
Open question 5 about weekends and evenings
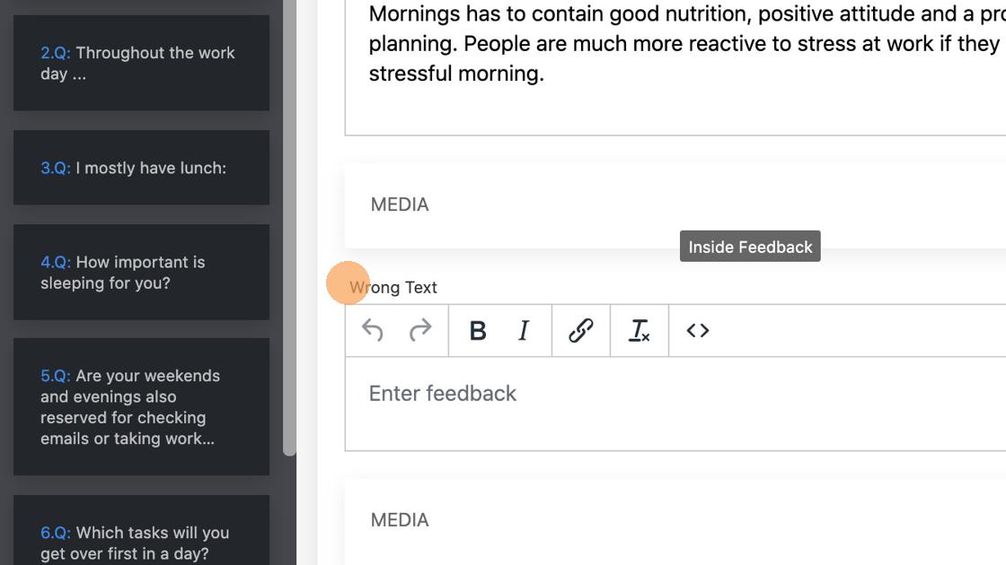(x=141, y=406)
